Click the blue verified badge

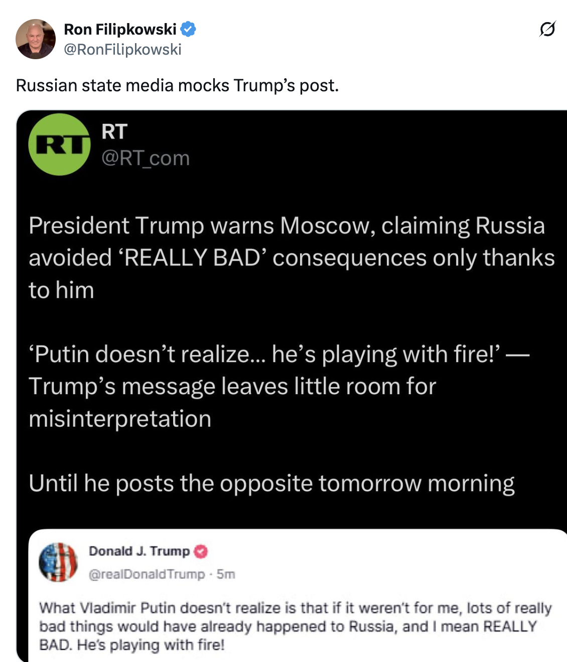pos(188,30)
